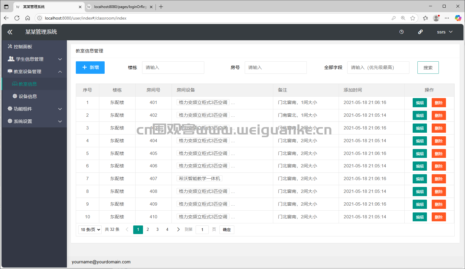Open the password key icon in address bar
The height and width of the screenshot is (269, 465).
tap(394, 18)
